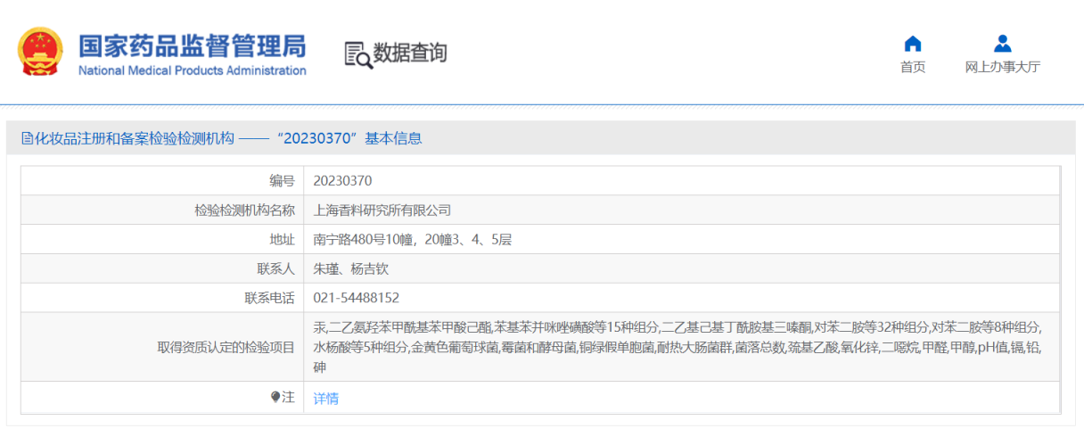Click National Medical Products Administration text
1084x437 pixels.
(193, 70)
